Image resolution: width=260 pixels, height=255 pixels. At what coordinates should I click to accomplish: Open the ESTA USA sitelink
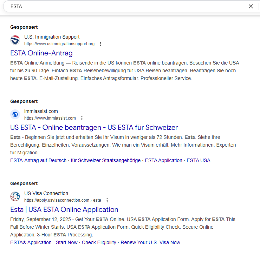click(x=199, y=160)
